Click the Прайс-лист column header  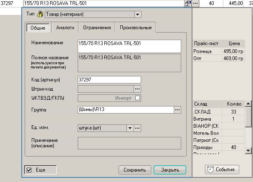[x=206, y=43]
